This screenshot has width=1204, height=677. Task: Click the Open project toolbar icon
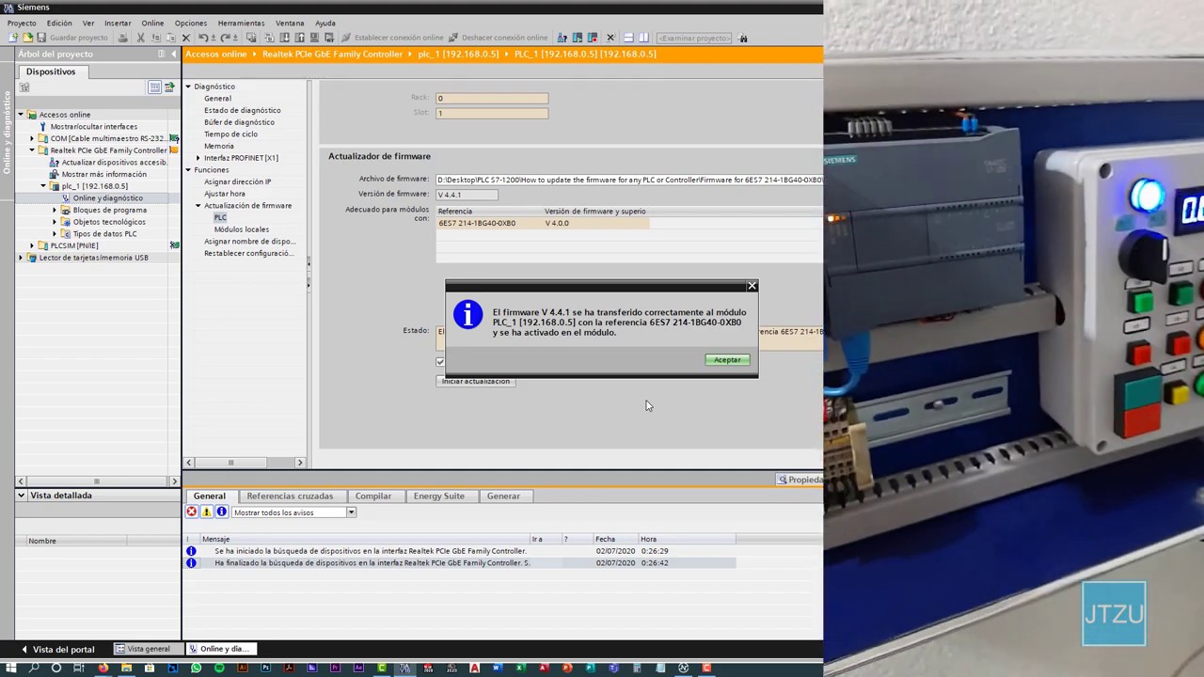coord(28,38)
